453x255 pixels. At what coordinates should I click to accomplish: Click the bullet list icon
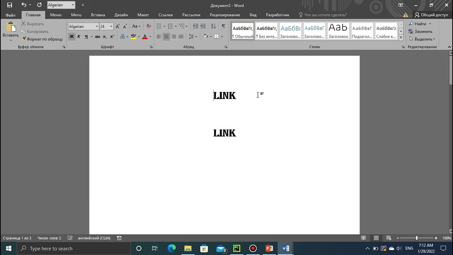(x=159, y=27)
